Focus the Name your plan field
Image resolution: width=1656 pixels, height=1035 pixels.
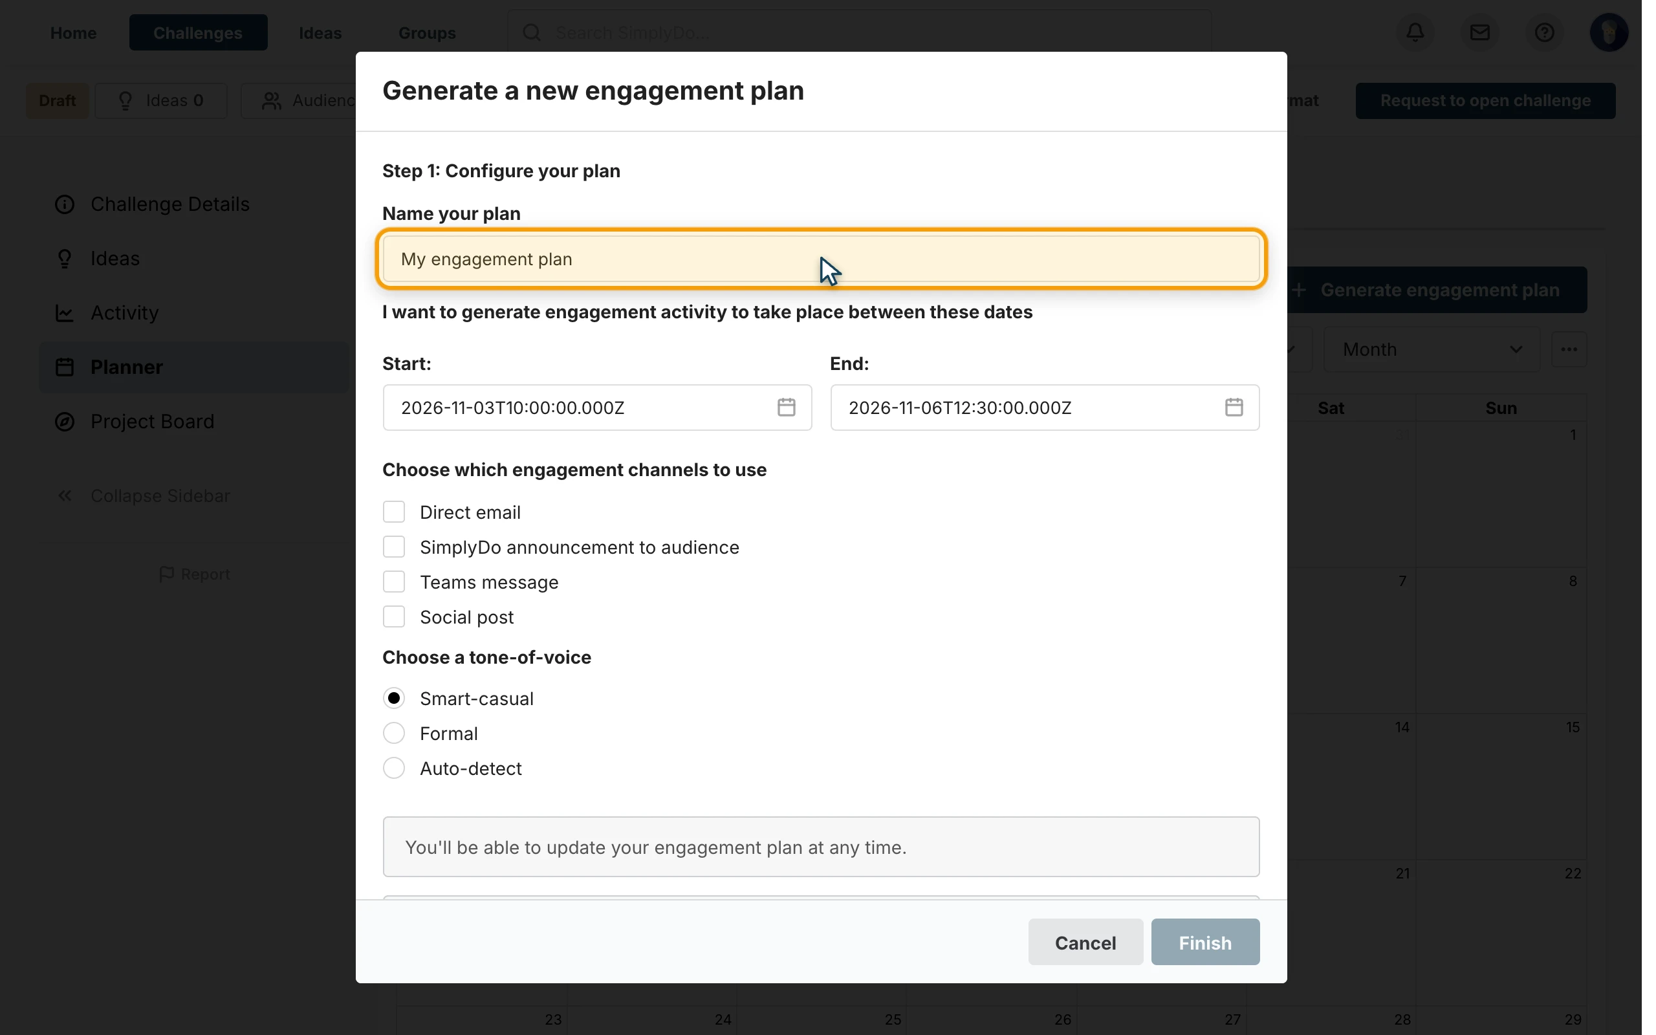click(821, 259)
